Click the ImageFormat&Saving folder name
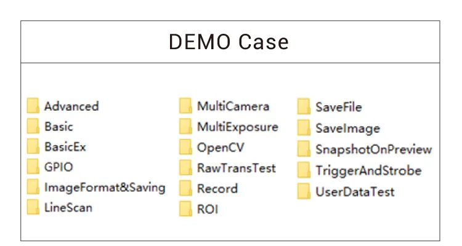This screenshot has width=462, height=246. [x=105, y=187]
